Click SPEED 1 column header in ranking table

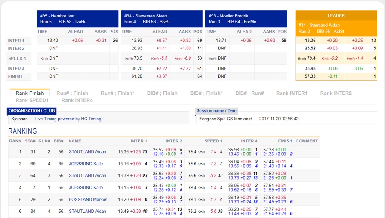(213, 141)
